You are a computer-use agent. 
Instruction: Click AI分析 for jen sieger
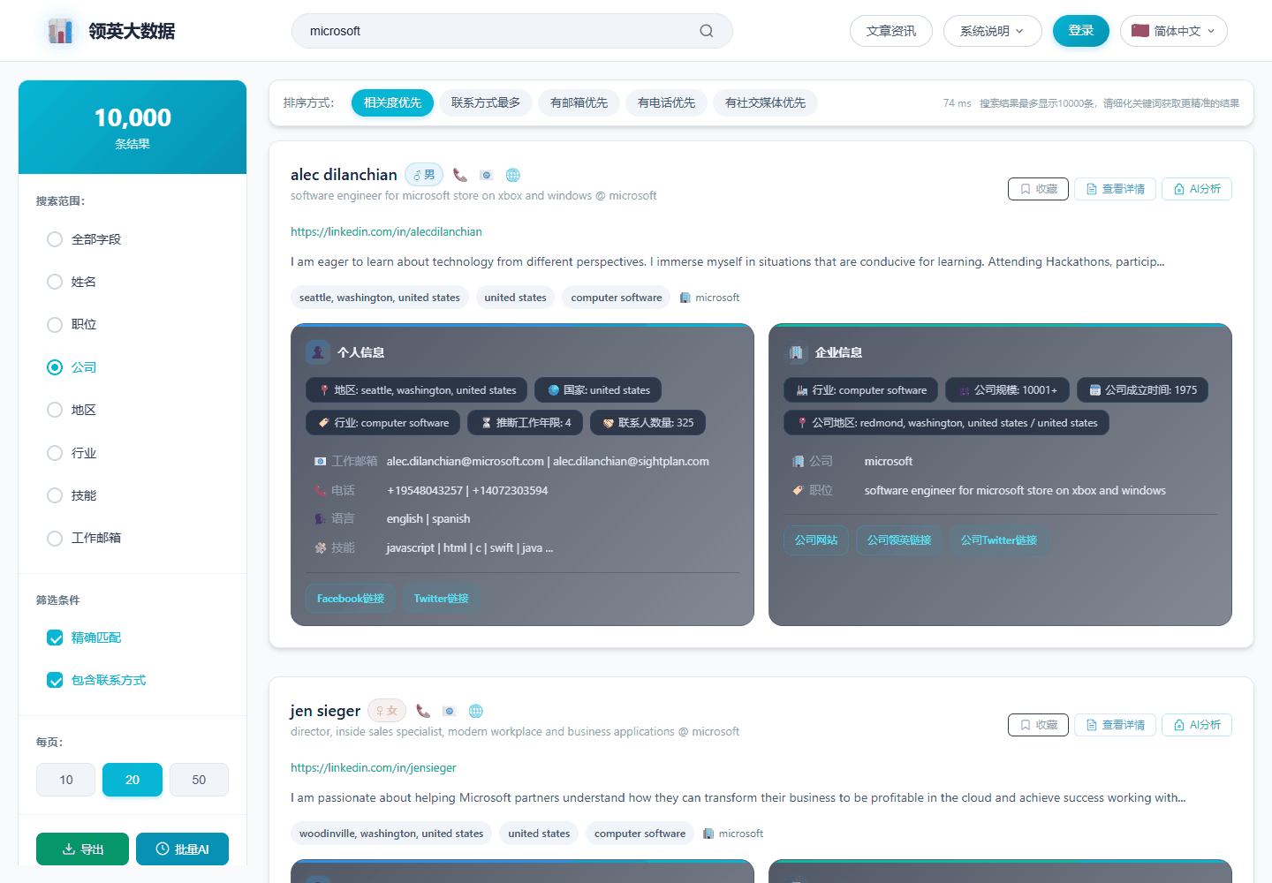(1197, 725)
